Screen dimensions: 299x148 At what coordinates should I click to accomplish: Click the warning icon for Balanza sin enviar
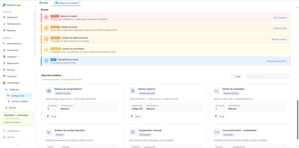click(46, 28)
